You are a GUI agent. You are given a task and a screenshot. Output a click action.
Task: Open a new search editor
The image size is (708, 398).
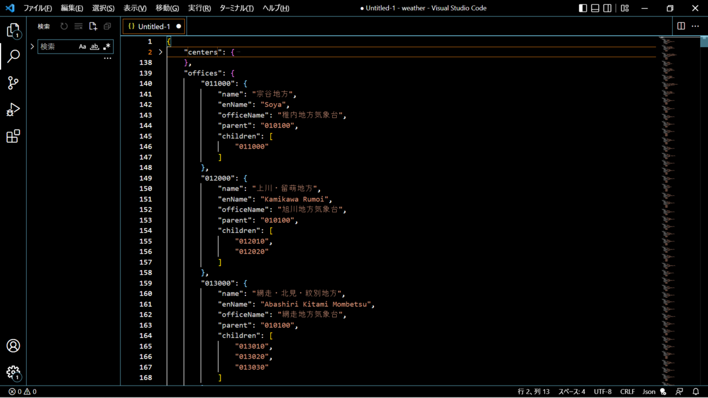(93, 27)
